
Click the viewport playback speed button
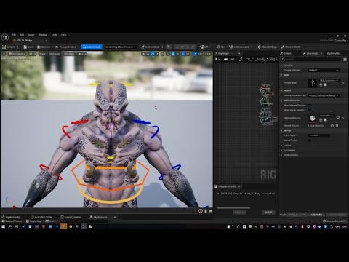point(82,54)
